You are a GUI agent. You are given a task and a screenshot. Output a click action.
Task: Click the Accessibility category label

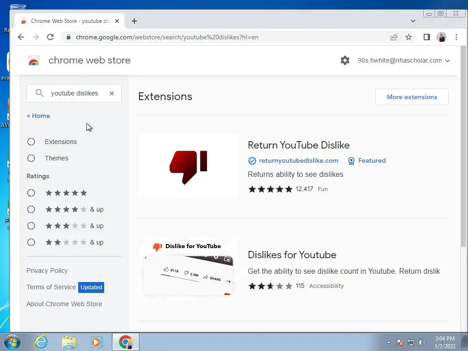point(326,286)
